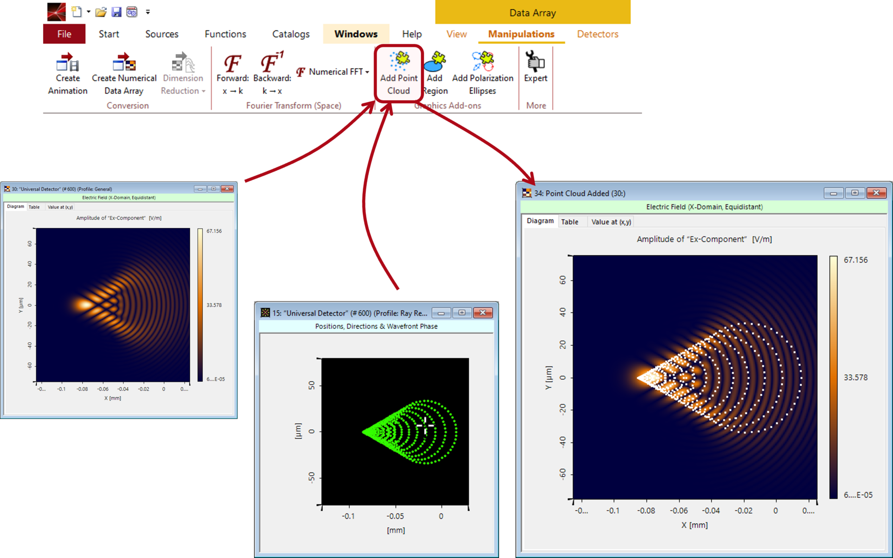Select the Add Point Cloud tool
Image resolution: width=893 pixels, height=558 pixels.
click(398, 73)
